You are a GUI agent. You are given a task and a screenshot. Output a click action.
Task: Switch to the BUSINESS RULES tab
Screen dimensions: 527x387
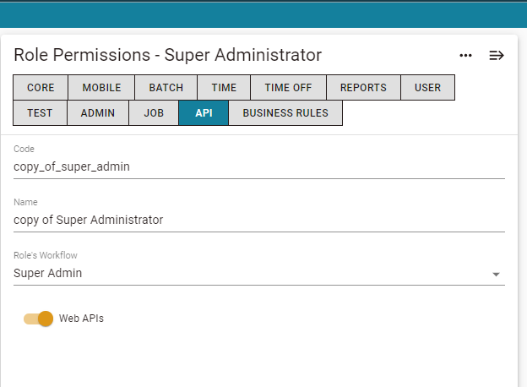click(x=285, y=113)
